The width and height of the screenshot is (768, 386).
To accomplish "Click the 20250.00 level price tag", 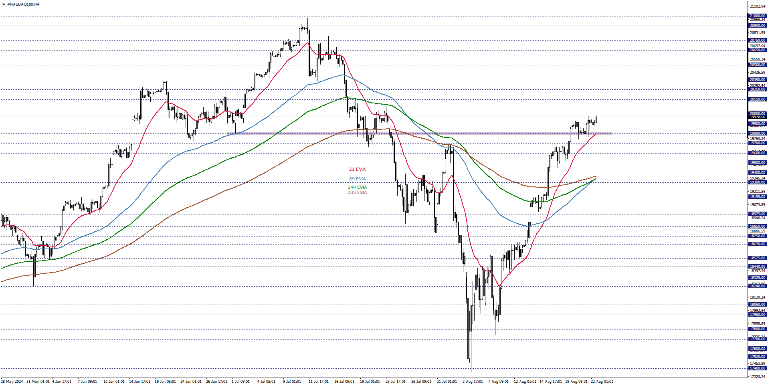I will (757, 89).
